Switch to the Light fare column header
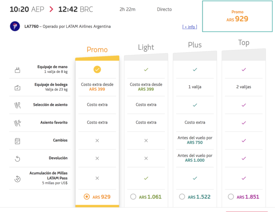Viewport: 275px width, 212px height. [x=146, y=48]
